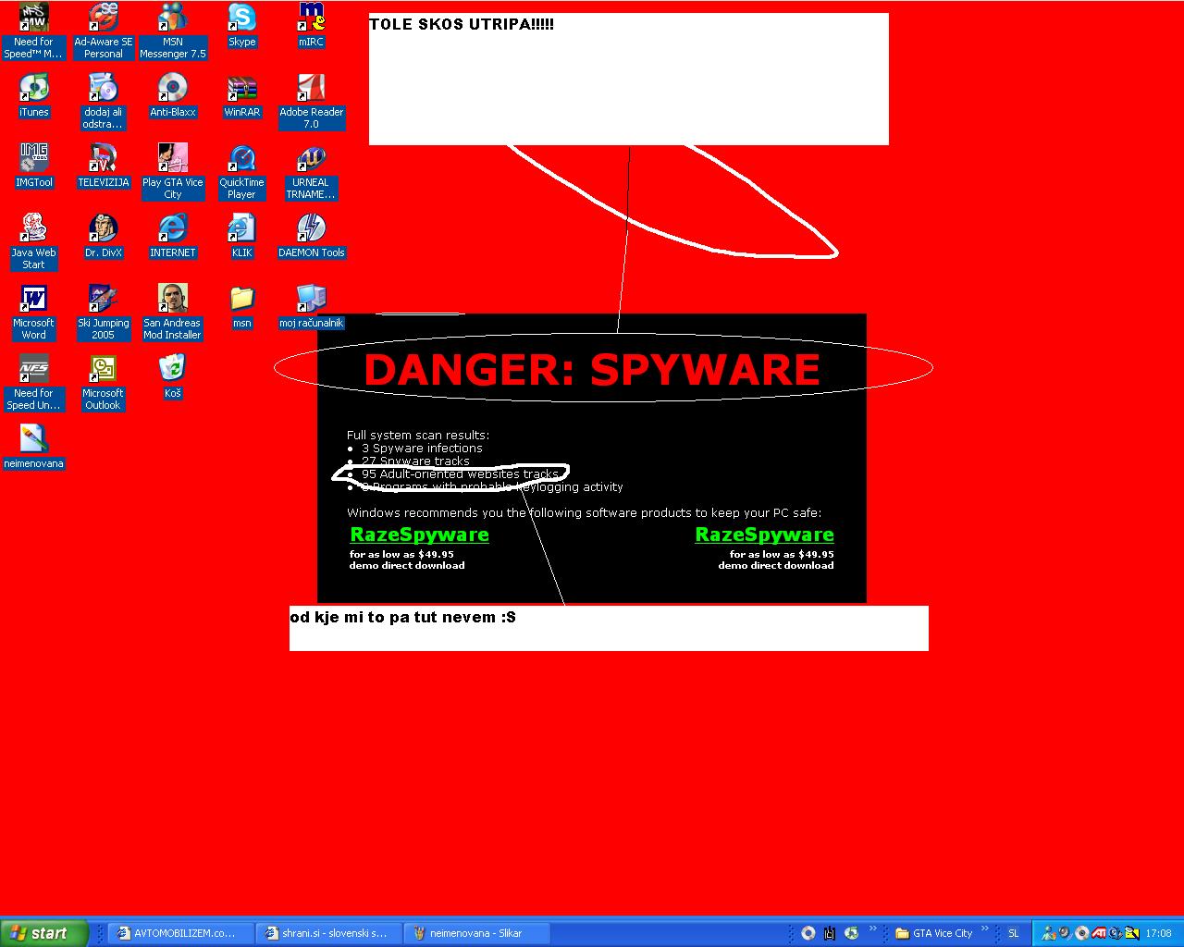Select the IMGTool desktop icon
Image resolution: width=1184 pixels, height=947 pixels.
(33, 166)
